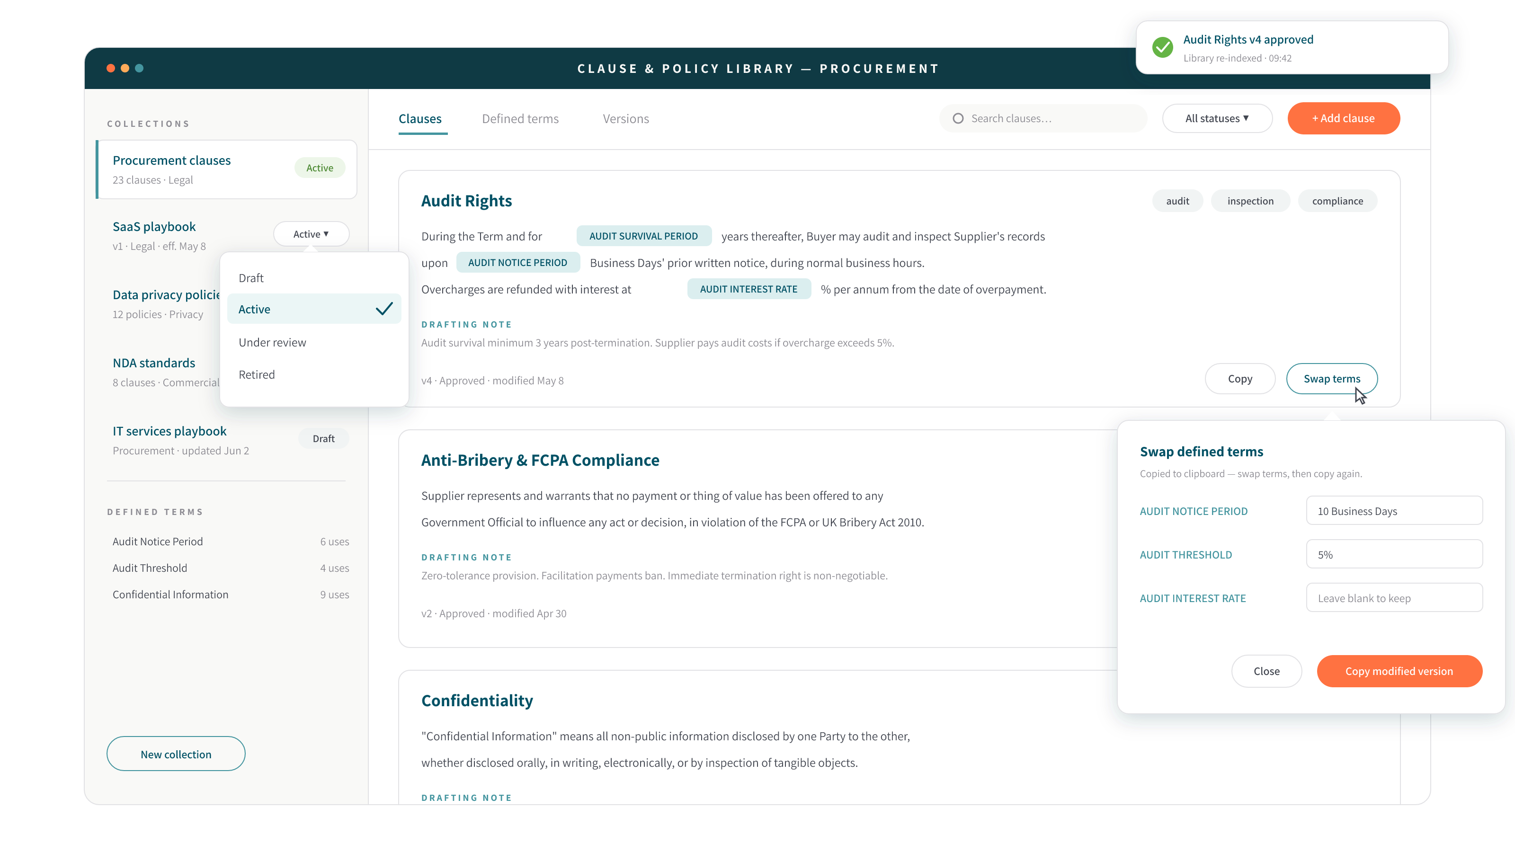Close the Swap defined terms popover

click(1266, 671)
